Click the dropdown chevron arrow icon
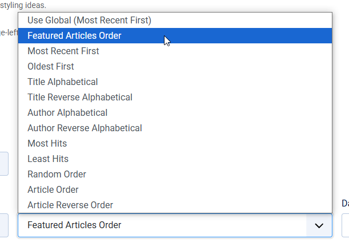 [319, 225]
